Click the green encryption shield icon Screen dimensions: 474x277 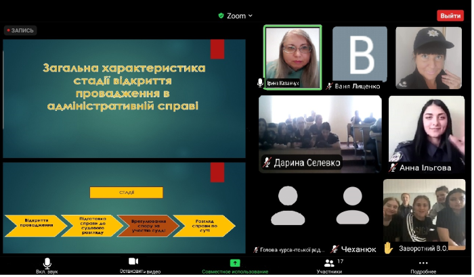coord(221,16)
